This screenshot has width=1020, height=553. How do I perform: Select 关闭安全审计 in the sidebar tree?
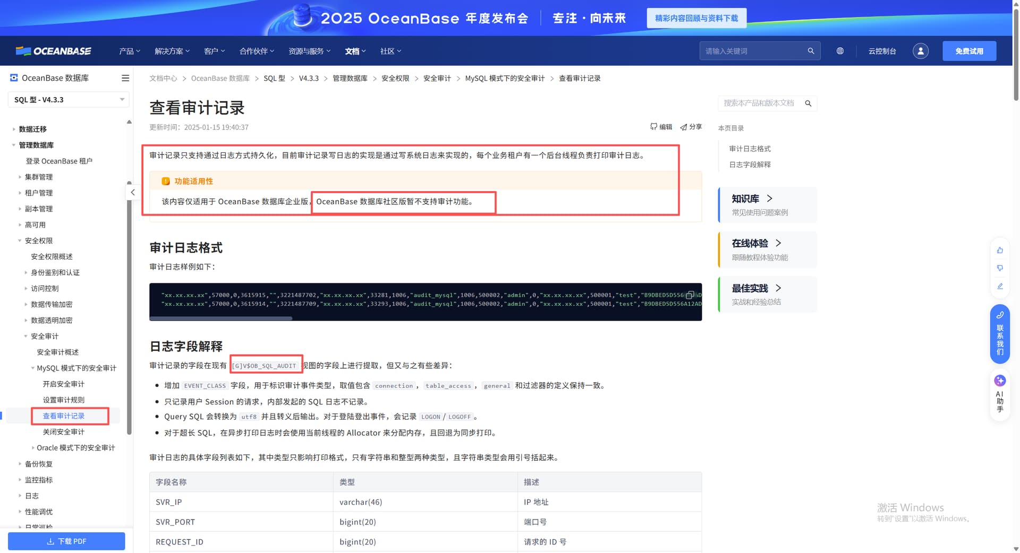(x=63, y=432)
